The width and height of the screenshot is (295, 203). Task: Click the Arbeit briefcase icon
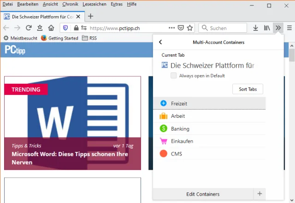163,116
